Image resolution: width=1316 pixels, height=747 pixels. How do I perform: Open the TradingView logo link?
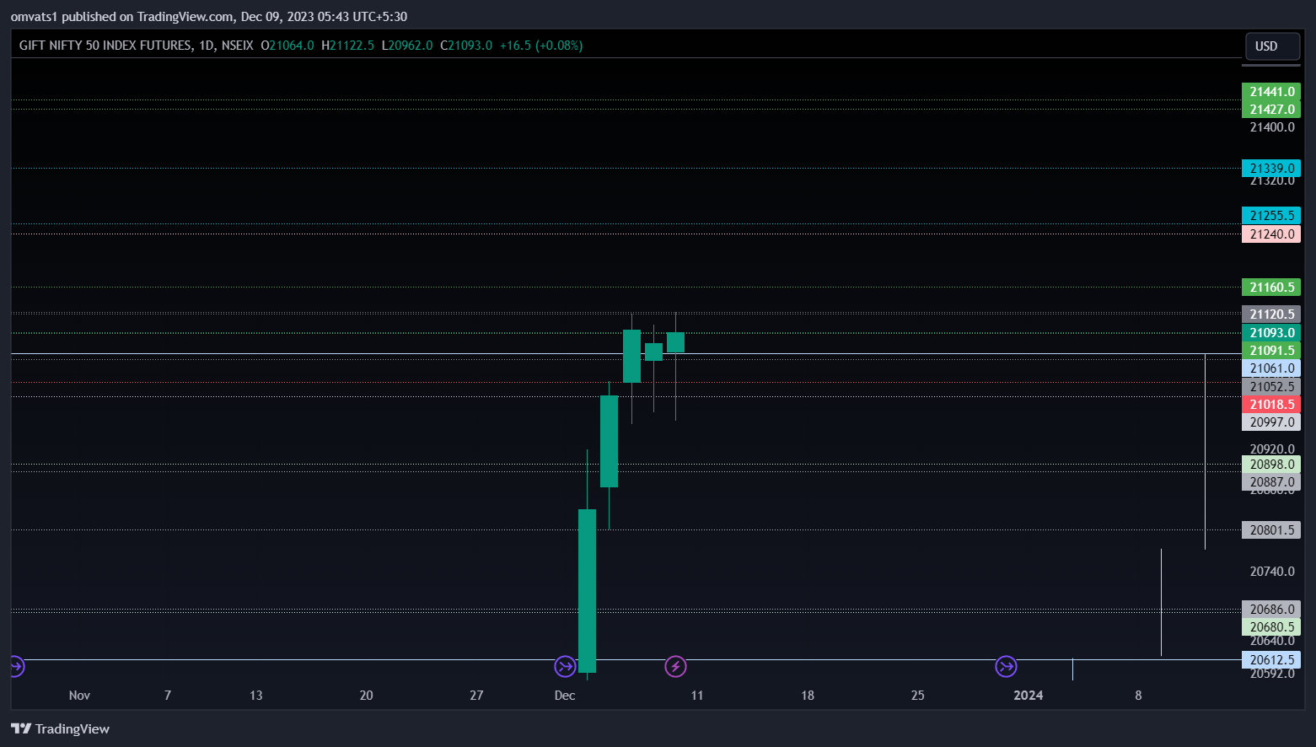tap(60, 728)
